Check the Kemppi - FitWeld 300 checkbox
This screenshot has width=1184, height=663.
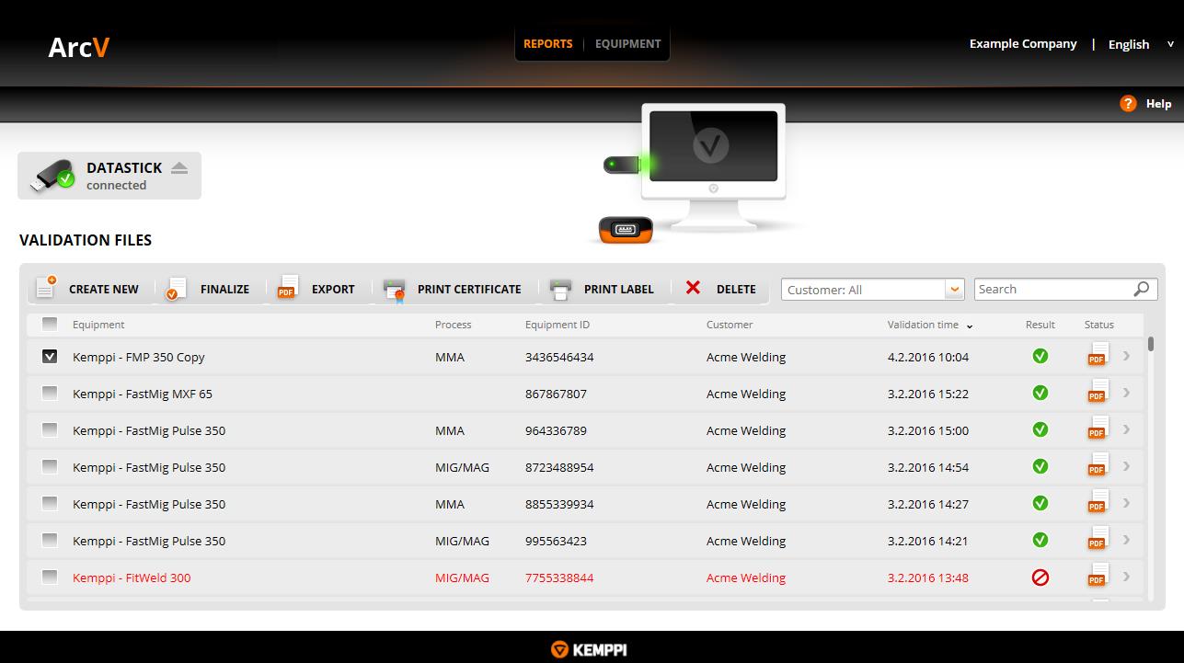50,577
